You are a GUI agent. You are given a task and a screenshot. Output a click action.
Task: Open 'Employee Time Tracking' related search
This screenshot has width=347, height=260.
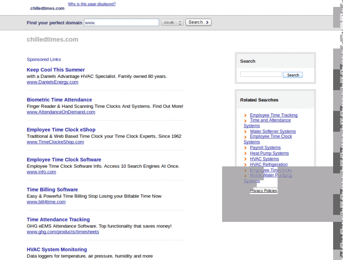[274, 115]
